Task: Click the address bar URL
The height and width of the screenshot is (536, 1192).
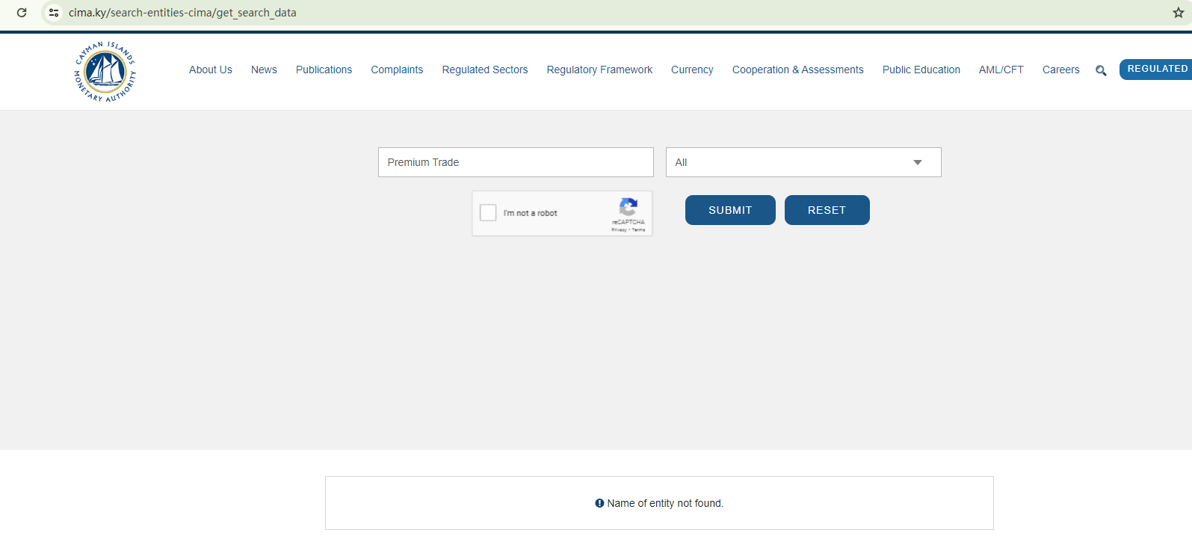Action: coord(182,13)
